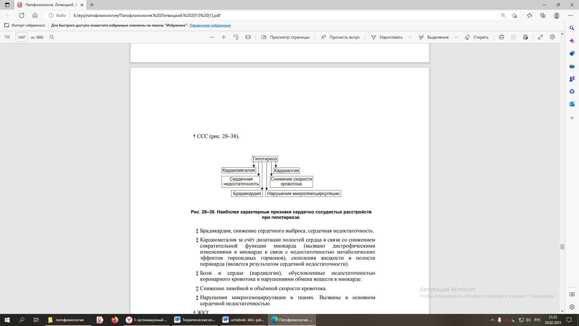This screenshot has width=579, height=326.
Task: Open the browser profile avatar
Action: 557,15
